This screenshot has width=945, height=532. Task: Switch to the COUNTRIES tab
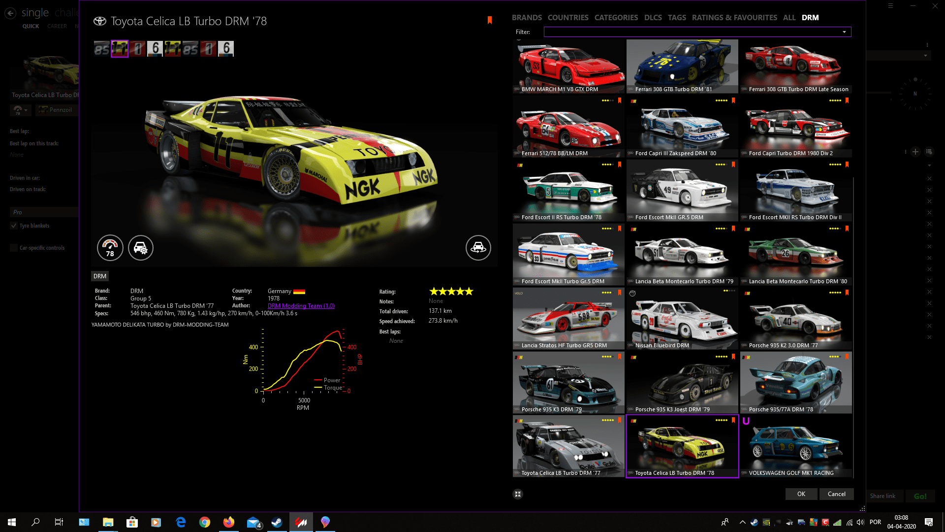pyautogui.click(x=568, y=18)
